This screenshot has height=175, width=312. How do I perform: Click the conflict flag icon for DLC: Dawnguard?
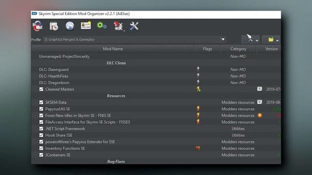pyautogui.click(x=198, y=69)
